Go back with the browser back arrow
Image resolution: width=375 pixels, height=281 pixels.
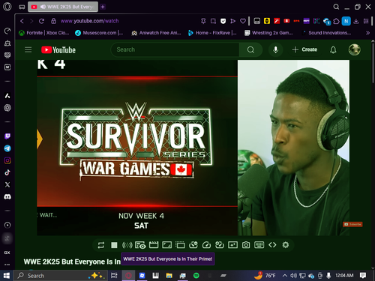pos(22,21)
